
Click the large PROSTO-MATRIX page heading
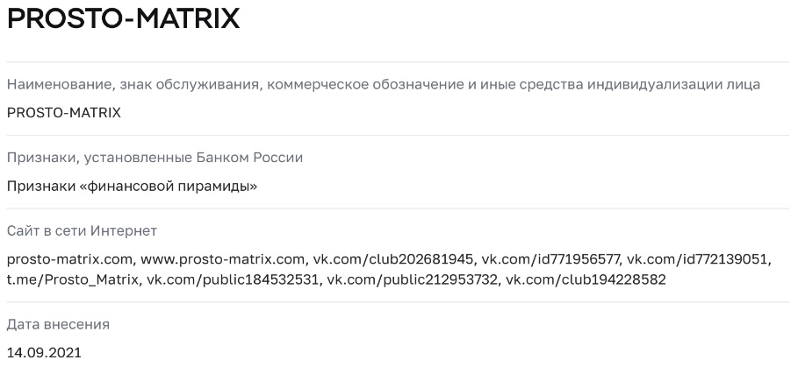tap(123, 21)
